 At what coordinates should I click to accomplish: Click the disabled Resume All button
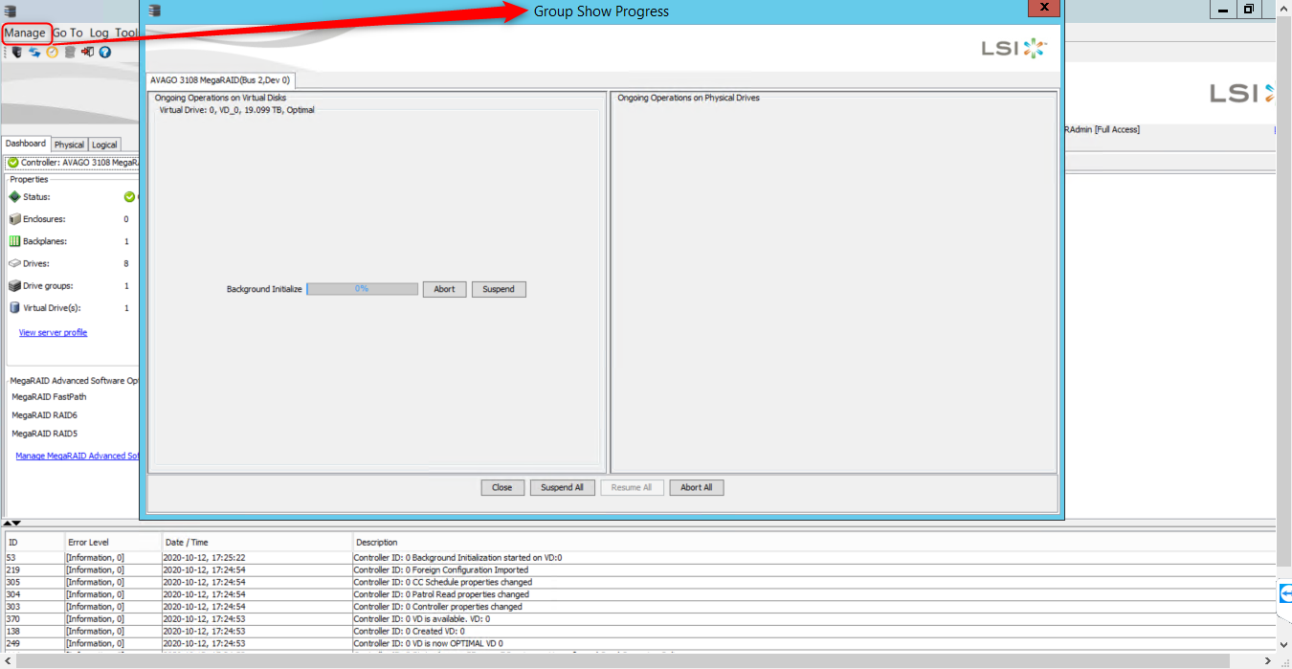coord(632,487)
